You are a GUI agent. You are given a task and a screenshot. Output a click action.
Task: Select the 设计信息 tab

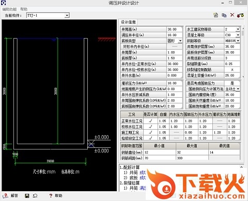point(128,22)
